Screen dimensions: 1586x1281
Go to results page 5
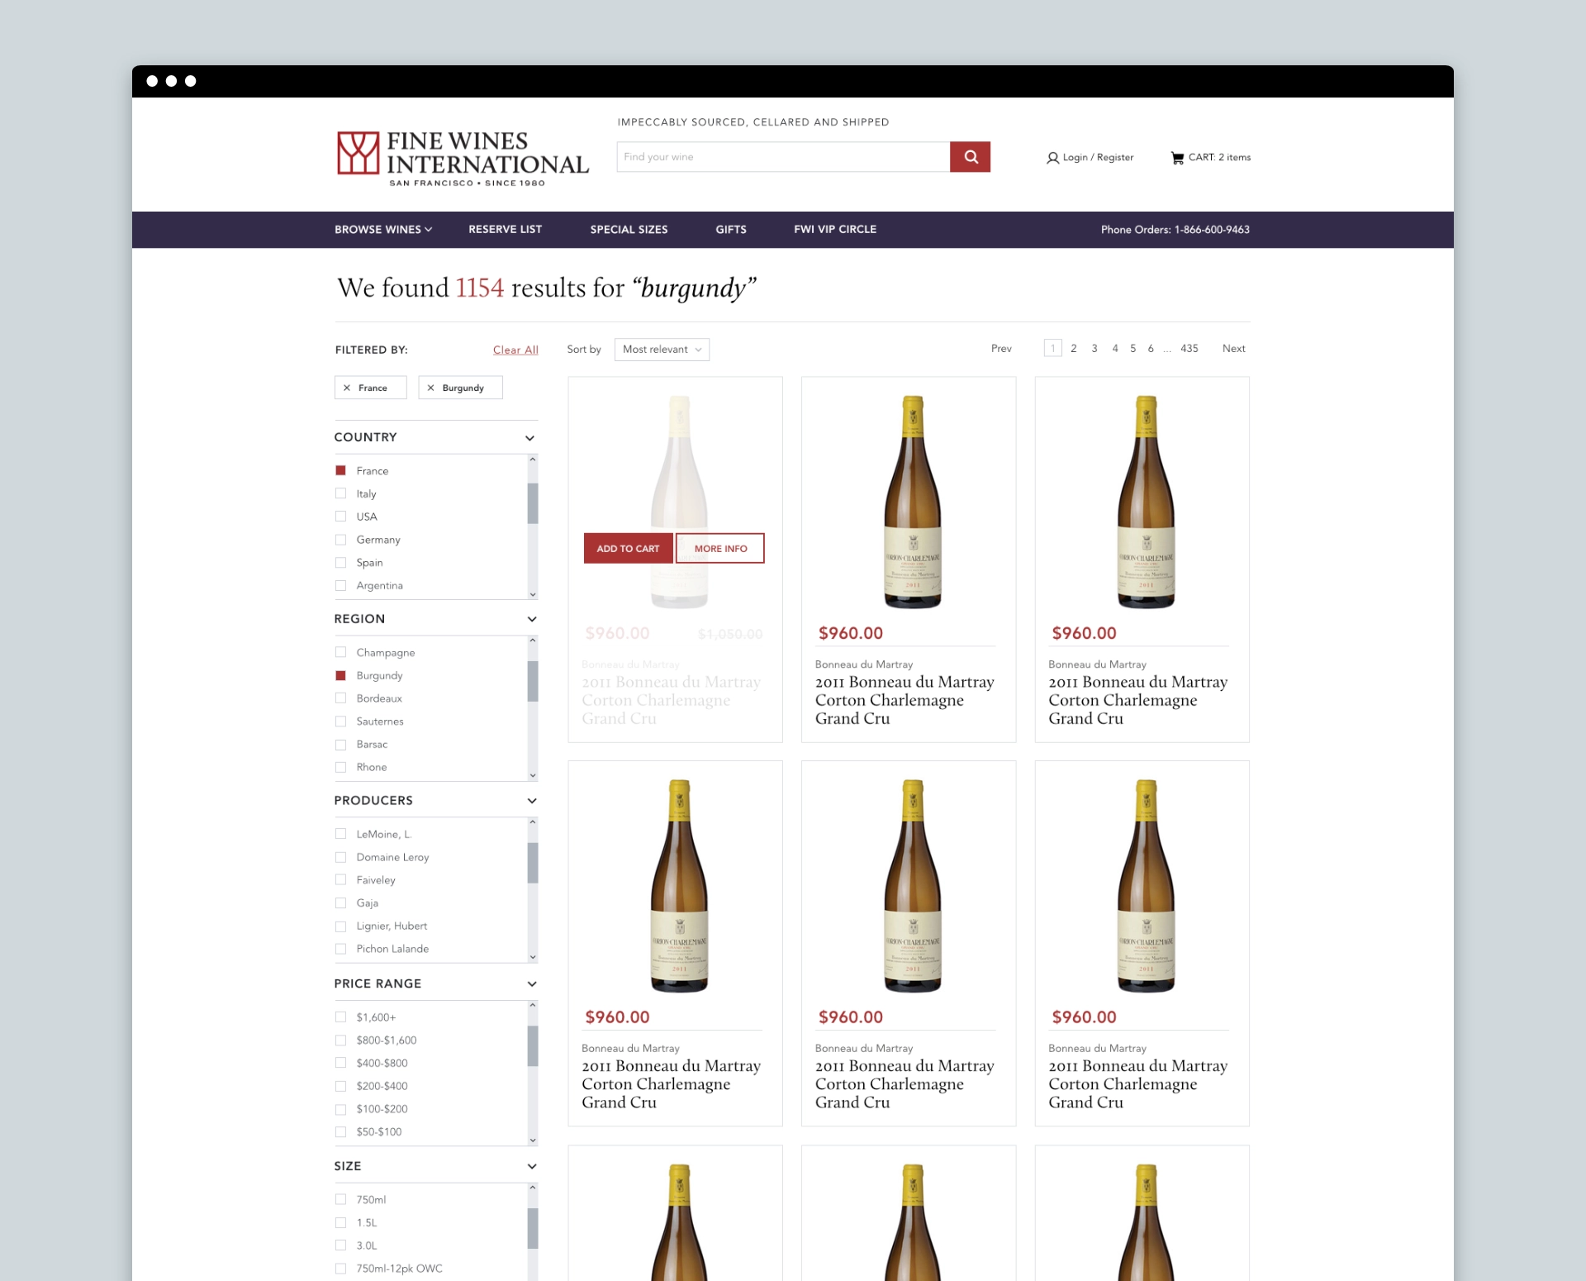[x=1133, y=349]
